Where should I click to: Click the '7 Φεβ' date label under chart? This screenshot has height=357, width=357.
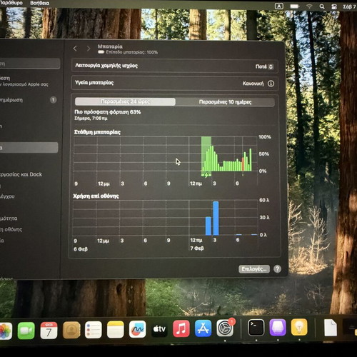point(197,248)
